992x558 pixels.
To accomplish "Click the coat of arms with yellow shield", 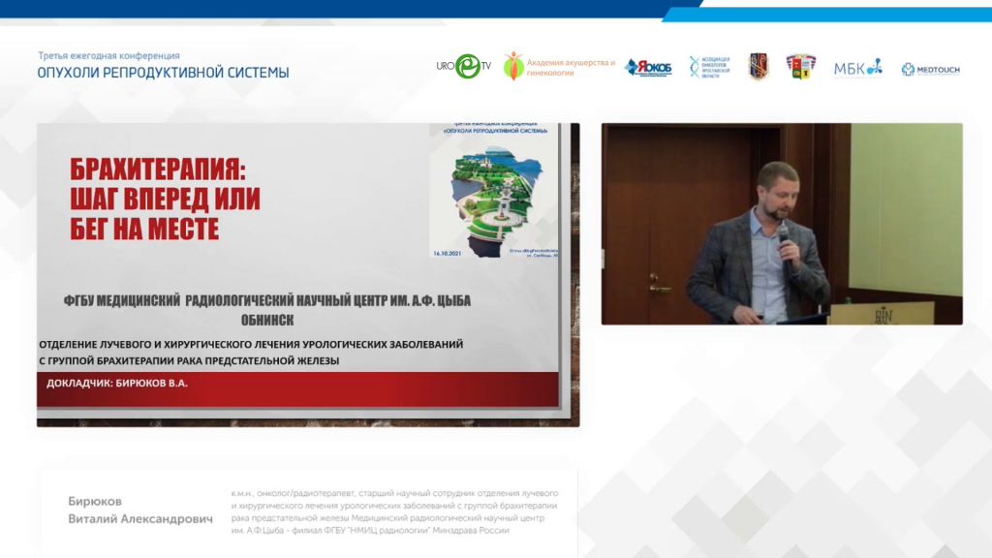I will click(x=800, y=67).
